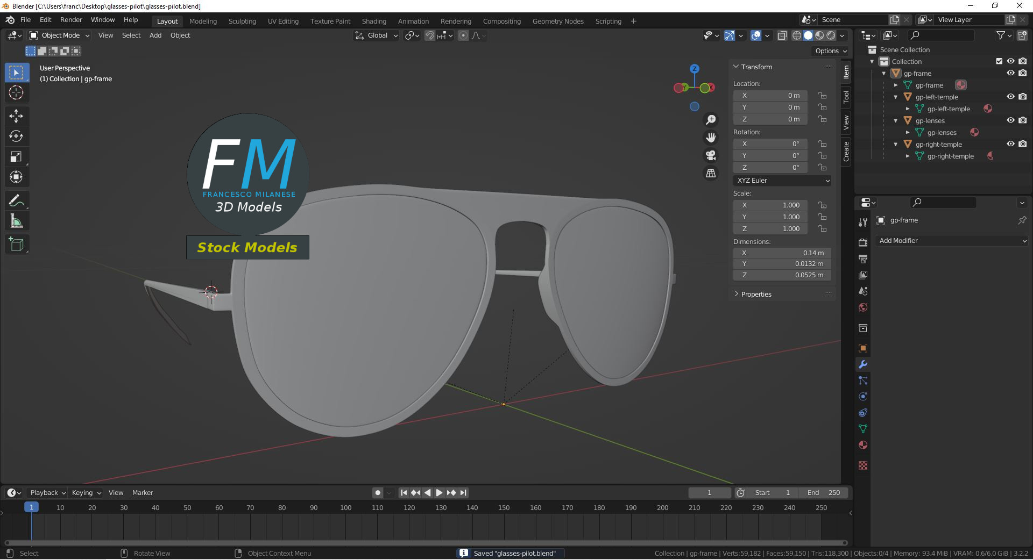This screenshot has width=1033, height=560.
Task: Click Dimensions X field 0.14 m
Action: (782, 253)
